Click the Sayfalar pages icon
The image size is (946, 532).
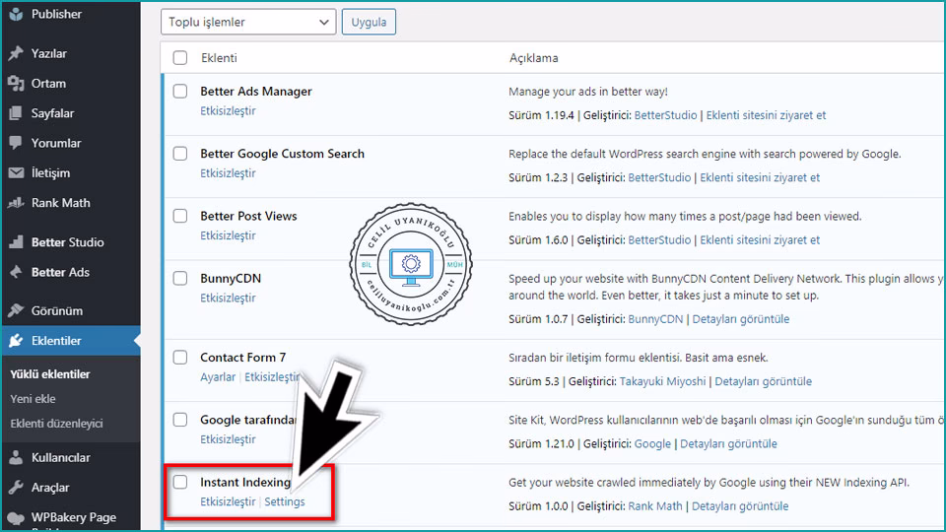click(17, 113)
